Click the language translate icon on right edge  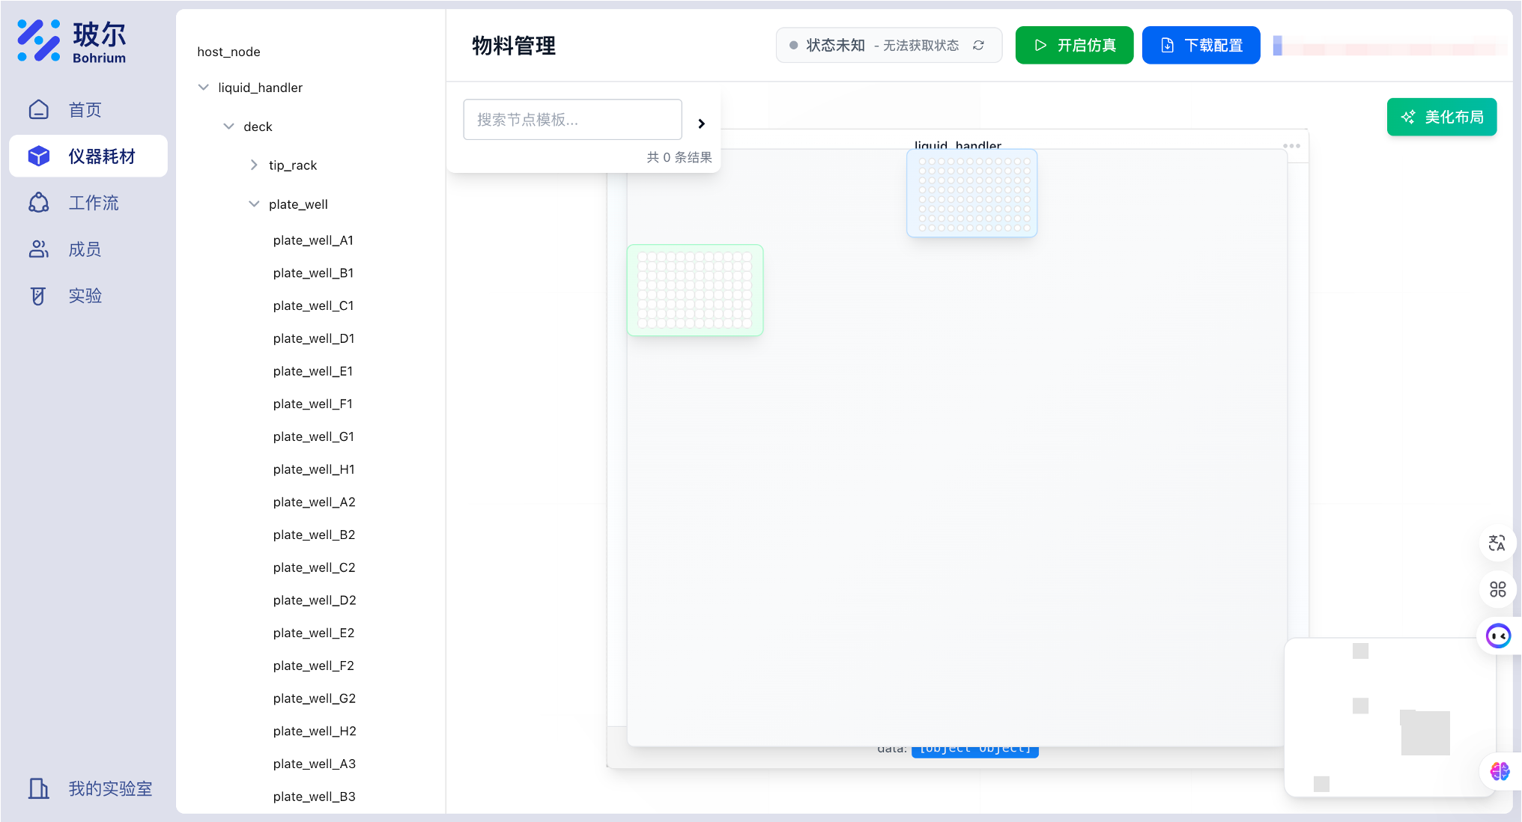coord(1497,544)
